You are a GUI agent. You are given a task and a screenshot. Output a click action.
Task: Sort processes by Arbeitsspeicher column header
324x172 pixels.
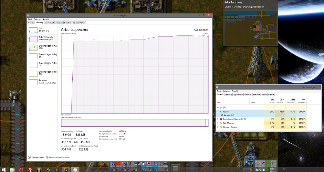tap(280, 101)
